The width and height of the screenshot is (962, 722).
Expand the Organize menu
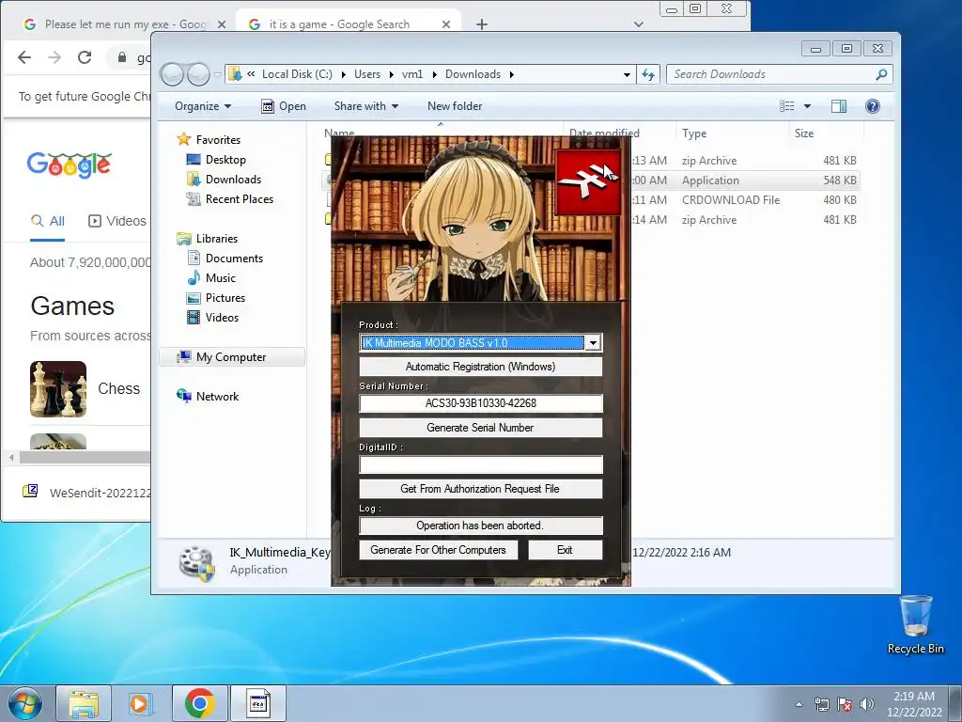tap(203, 106)
